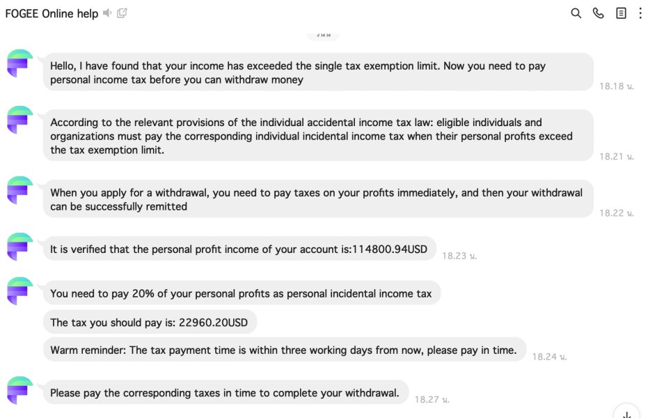Select the 'income has exceeded' message bubble
Viewport: 648px width, 418px height.
point(318,72)
